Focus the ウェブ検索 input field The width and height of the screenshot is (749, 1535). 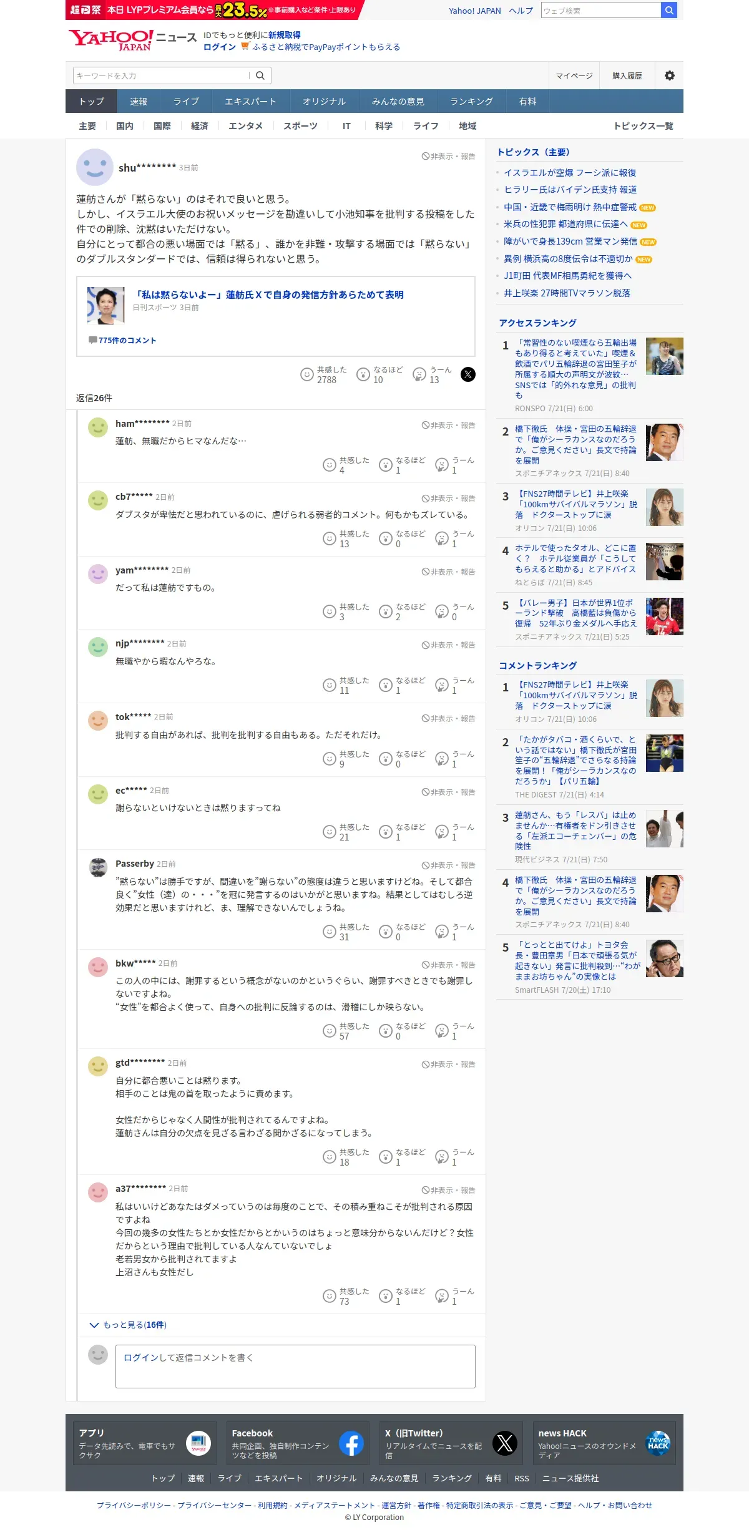click(x=601, y=10)
